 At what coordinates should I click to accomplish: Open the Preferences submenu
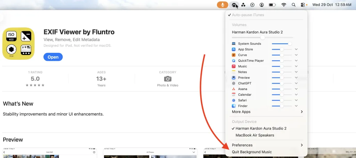pyautogui.click(x=267, y=145)
